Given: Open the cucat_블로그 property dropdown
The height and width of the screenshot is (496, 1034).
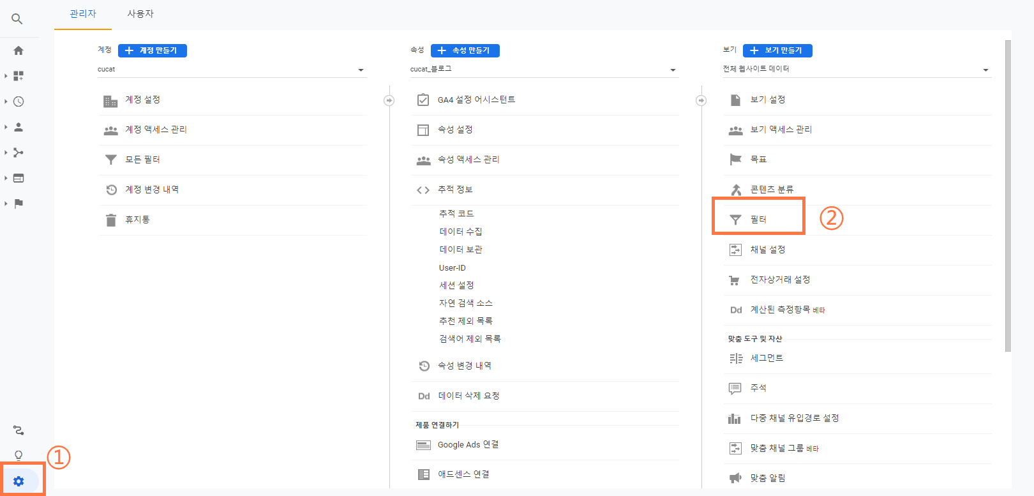Looking at the screenshot, I should pyautogui.click(x=544, y=70).
